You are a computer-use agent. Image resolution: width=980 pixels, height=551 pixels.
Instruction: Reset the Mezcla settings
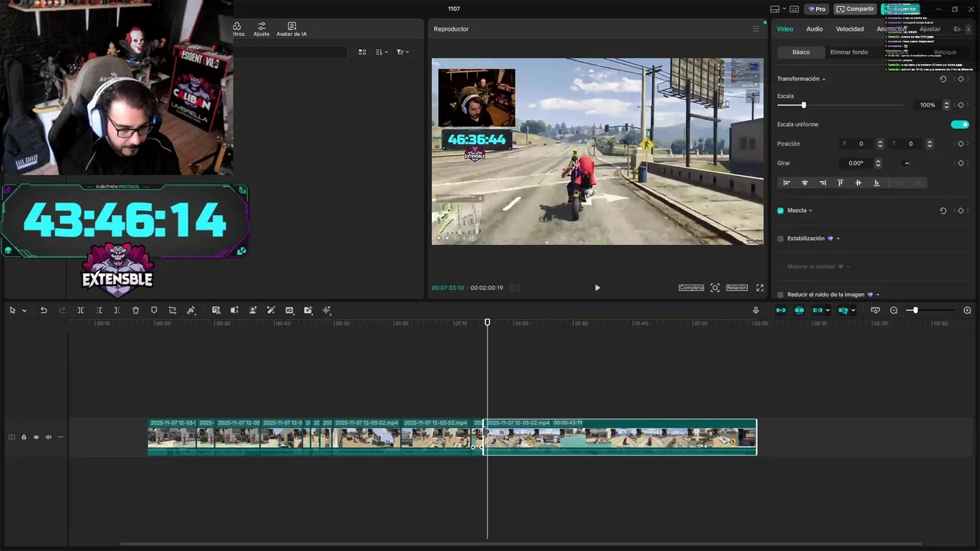click(942, 210)
